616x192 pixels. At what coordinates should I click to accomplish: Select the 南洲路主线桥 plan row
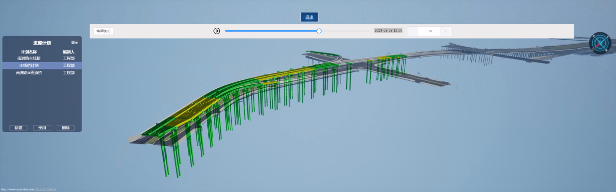click(x=42, y=59)
